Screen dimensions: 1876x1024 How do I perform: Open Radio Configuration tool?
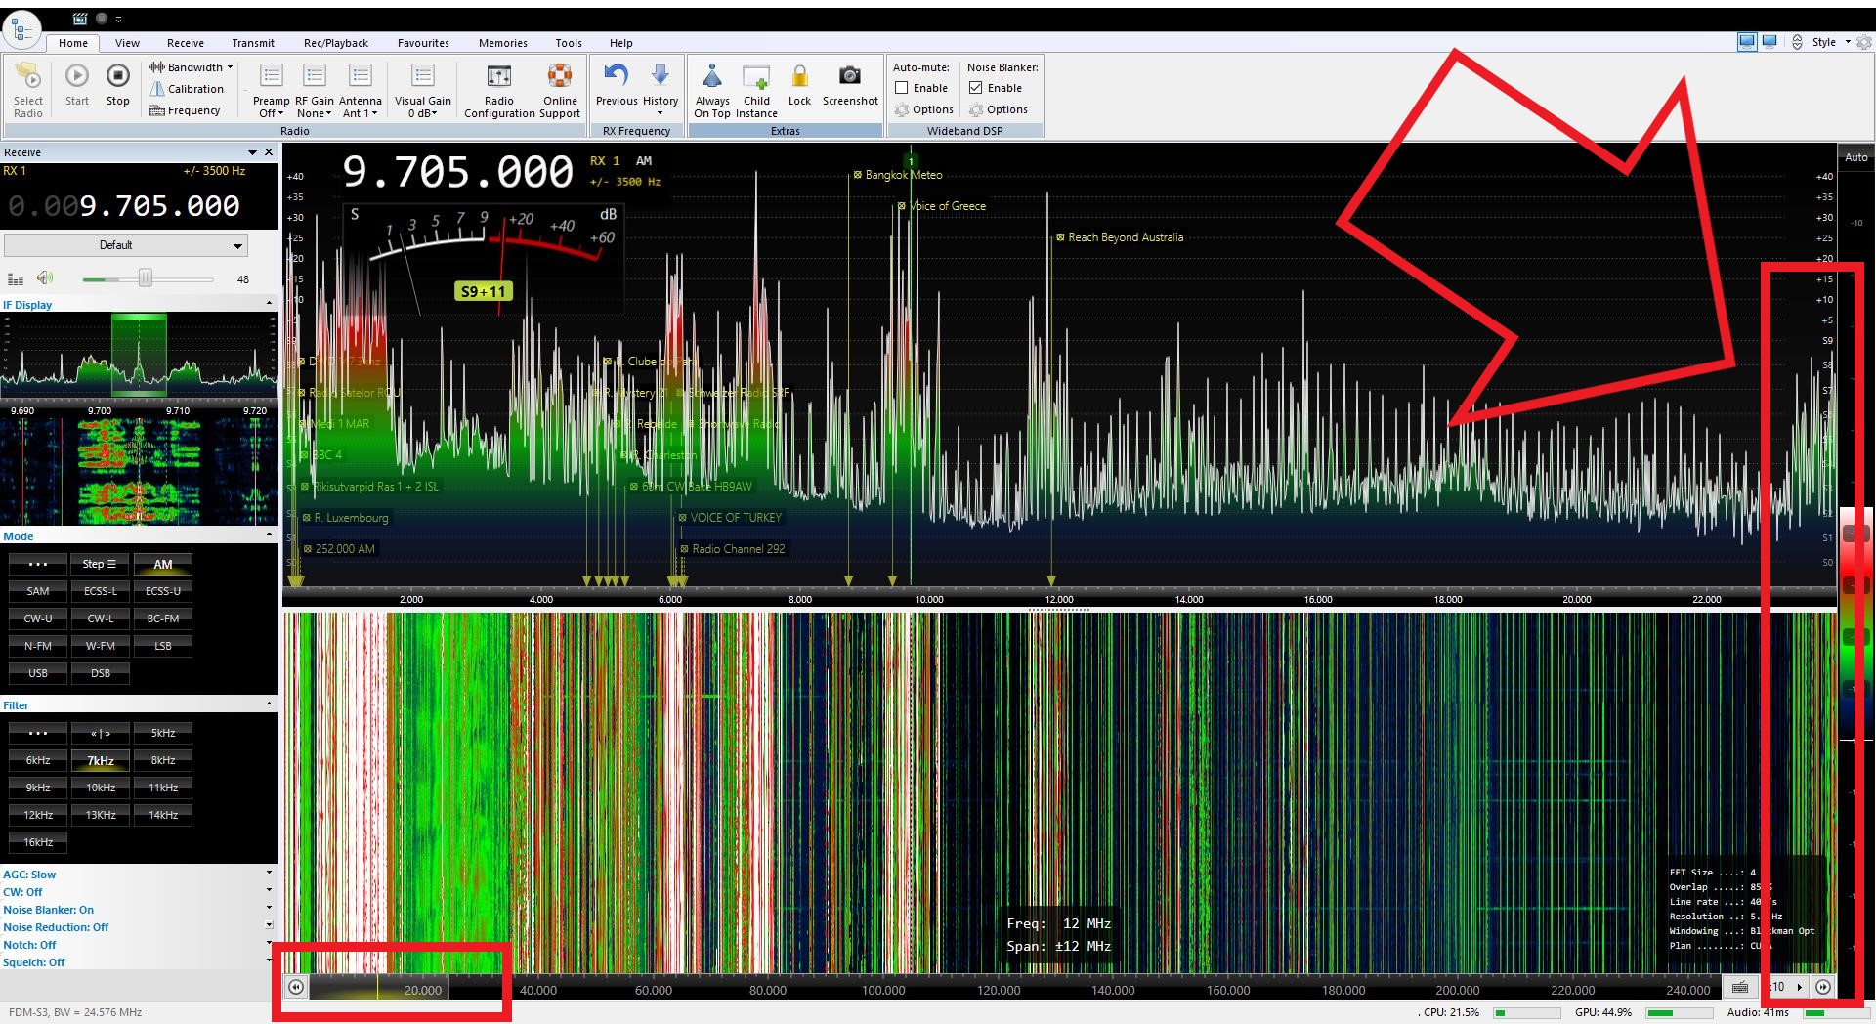498,77
